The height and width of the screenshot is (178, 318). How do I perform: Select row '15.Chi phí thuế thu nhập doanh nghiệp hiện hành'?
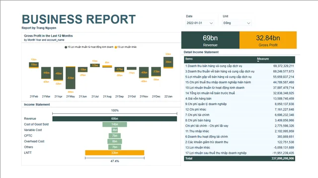[x=239, y=83]
